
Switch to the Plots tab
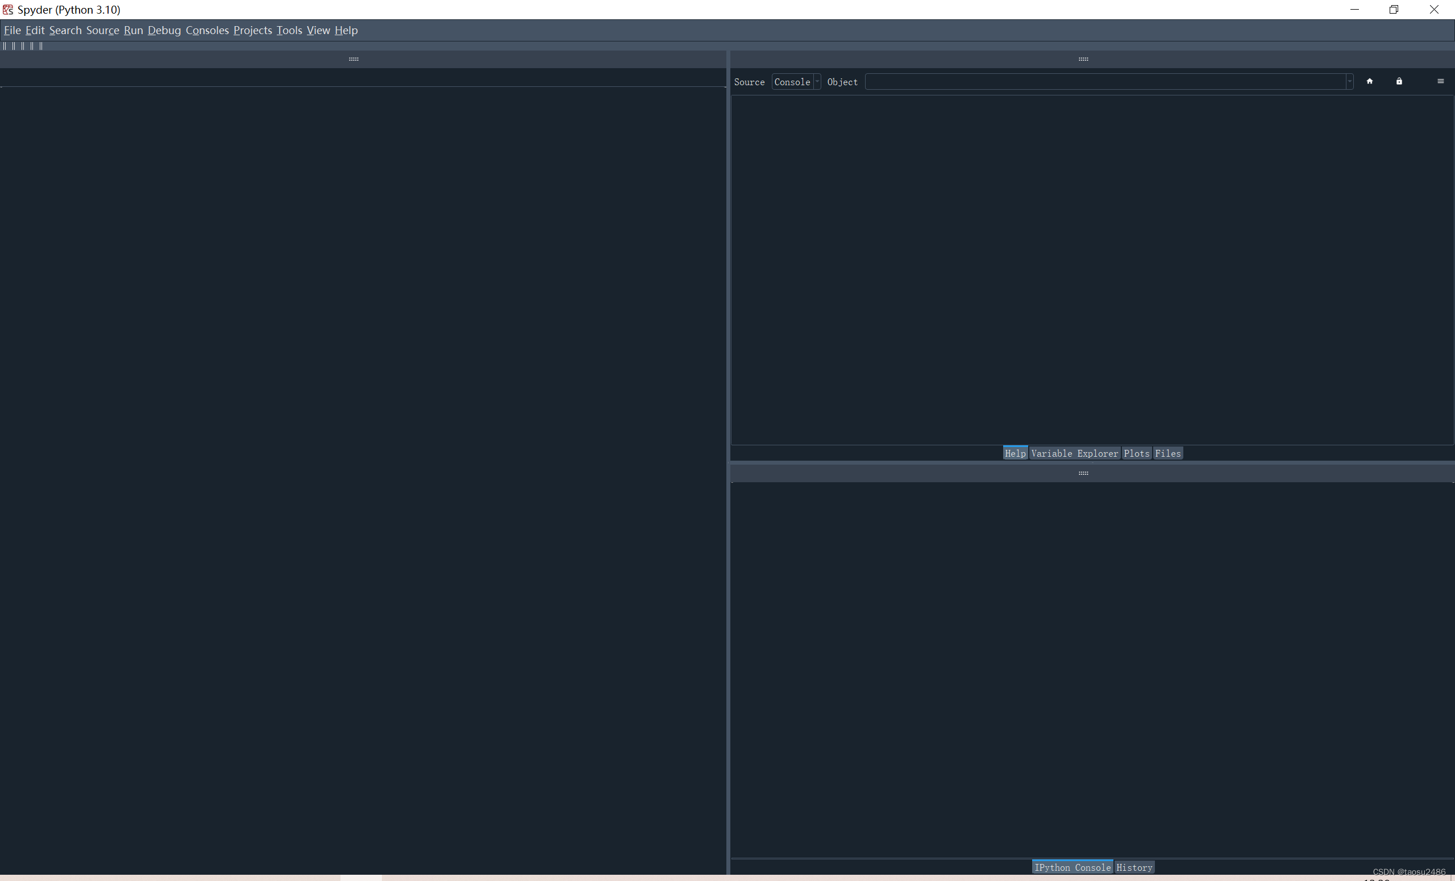1136,453
